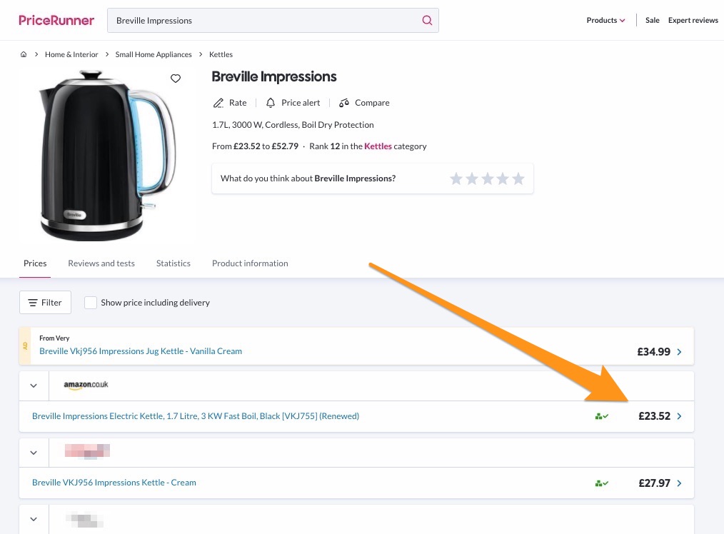Enable Show price including delivery checkbox

91,303
